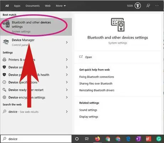
Task: Click the Device specifications info icon
Action: point(4,82)
